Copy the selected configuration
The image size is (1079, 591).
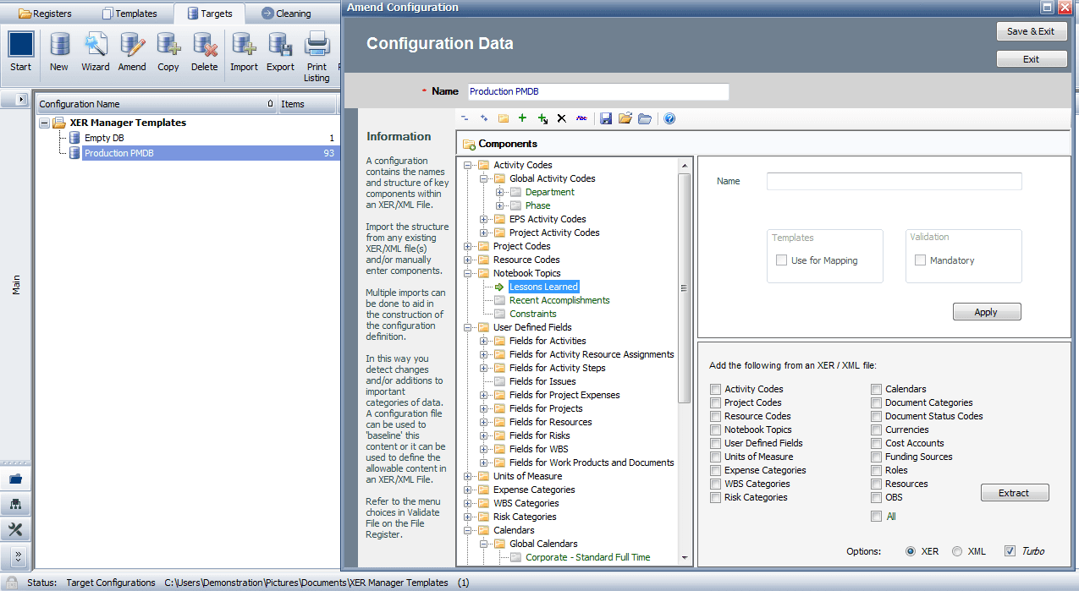point(168,52)
